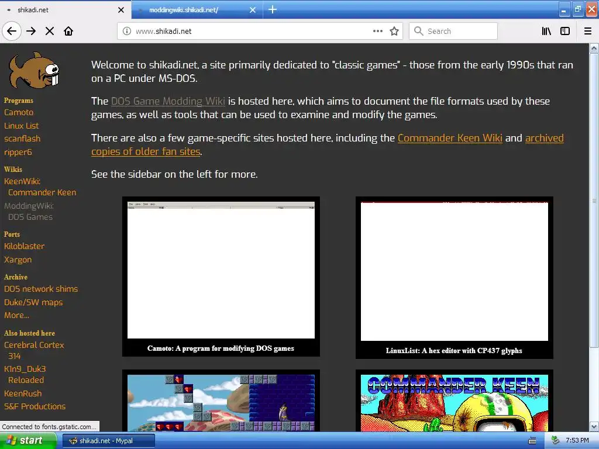Close the moddingwiki.shikadi.net tab
599x449 pixels.
[253, 10]
